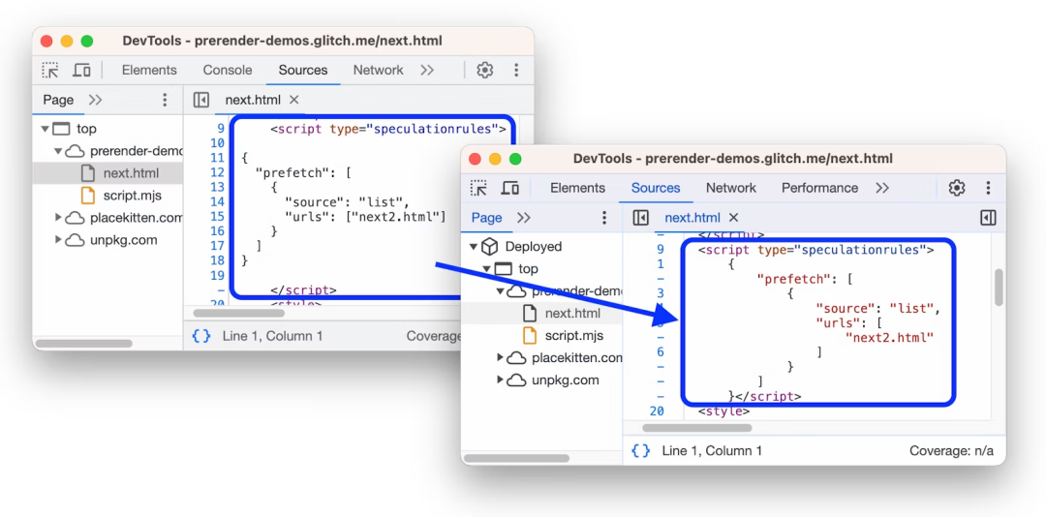Close next.html tab in front window

734,218
